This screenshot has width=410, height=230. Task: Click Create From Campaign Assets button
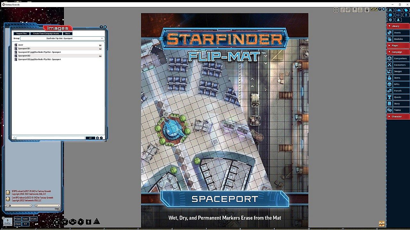[46, 34]
